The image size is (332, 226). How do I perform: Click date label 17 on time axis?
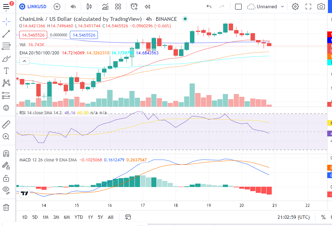point(142,205)
